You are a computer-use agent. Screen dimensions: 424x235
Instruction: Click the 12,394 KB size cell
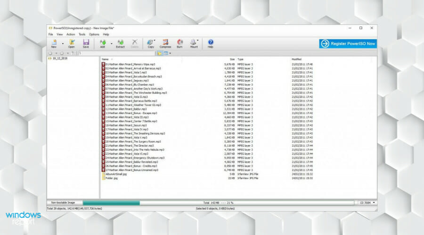coord(229,113)
